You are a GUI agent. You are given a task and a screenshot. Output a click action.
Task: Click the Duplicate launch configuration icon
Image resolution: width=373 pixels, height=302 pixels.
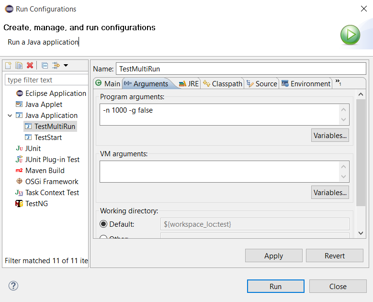(x=19, y=65)
